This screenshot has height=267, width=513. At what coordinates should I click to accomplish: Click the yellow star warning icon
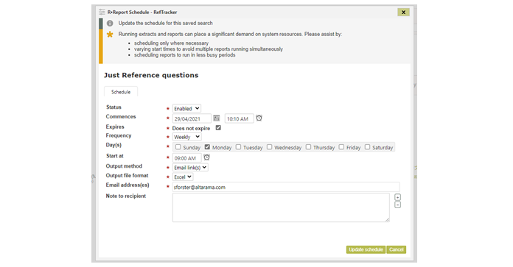tap(110, 34)
